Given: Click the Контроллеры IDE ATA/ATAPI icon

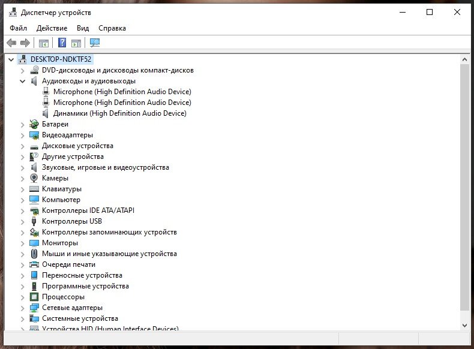Looking at the screenshot, I should pos(34,210).
